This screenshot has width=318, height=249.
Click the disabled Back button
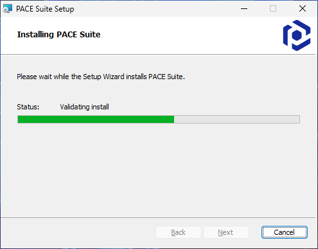pos(179,232)
